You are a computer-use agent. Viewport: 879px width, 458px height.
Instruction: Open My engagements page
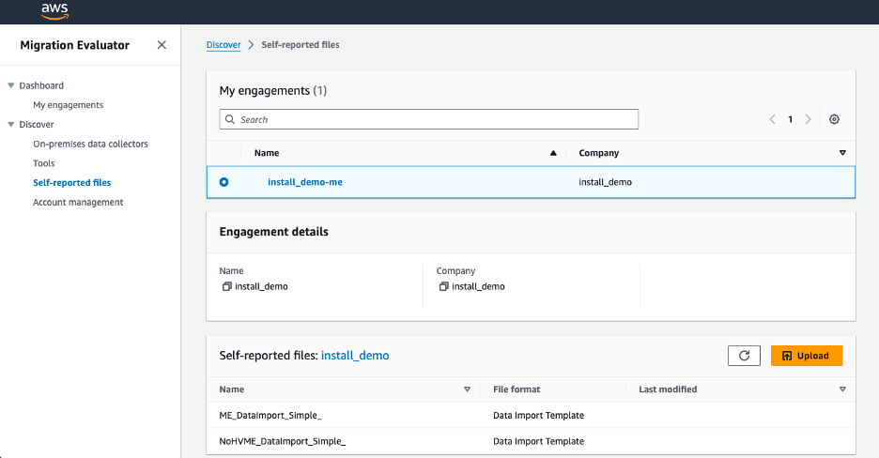point(69,105)
